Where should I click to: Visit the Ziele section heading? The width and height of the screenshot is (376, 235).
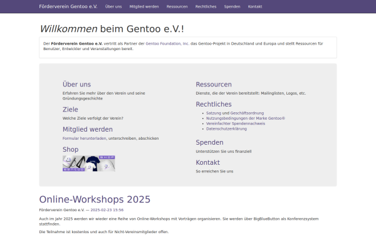pos(70,109)
